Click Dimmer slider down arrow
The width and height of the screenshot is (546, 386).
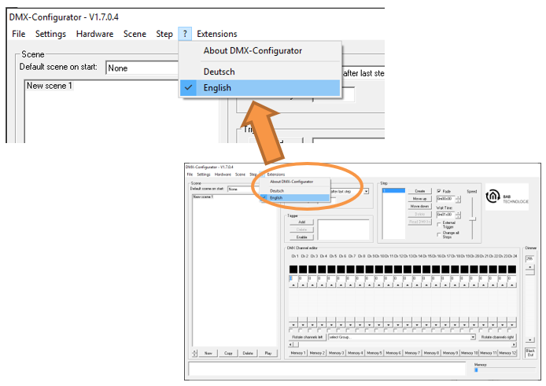click(530, 340)
